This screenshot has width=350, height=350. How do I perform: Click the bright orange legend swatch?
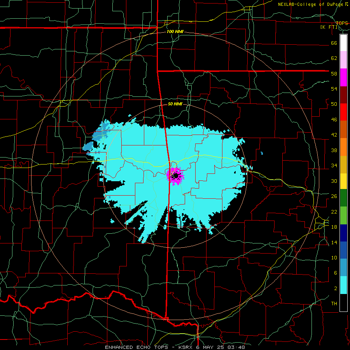343,147
